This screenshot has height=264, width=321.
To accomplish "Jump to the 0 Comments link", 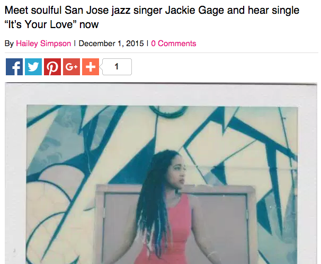I will (174, 43).
